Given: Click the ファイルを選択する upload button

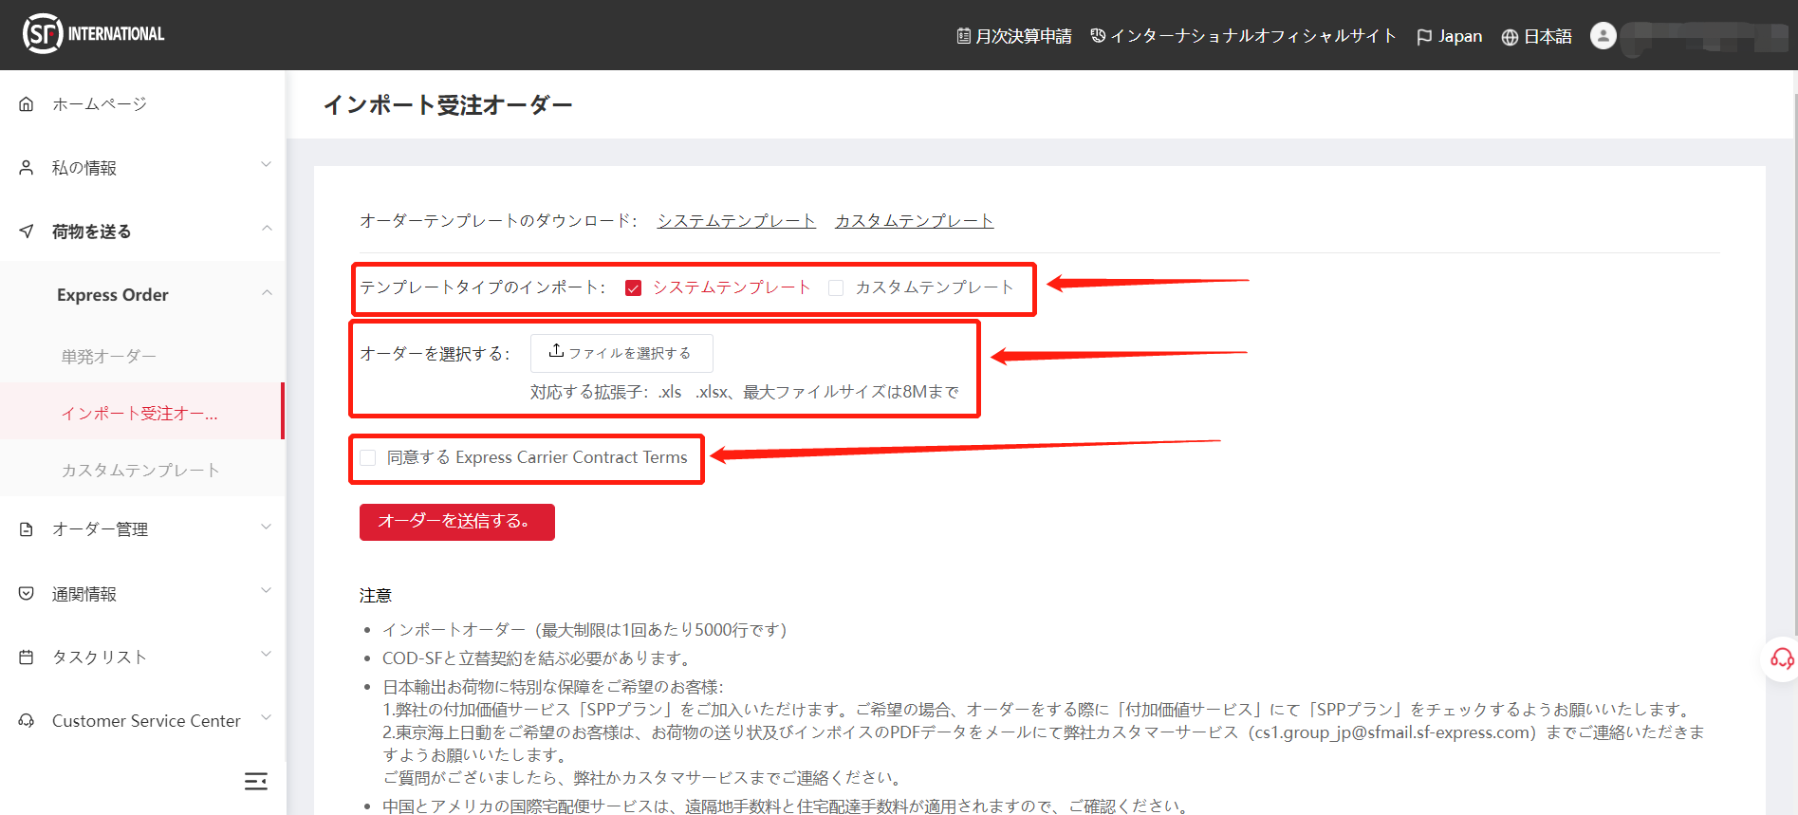Looking at the screenshot, I should [621, 353].
